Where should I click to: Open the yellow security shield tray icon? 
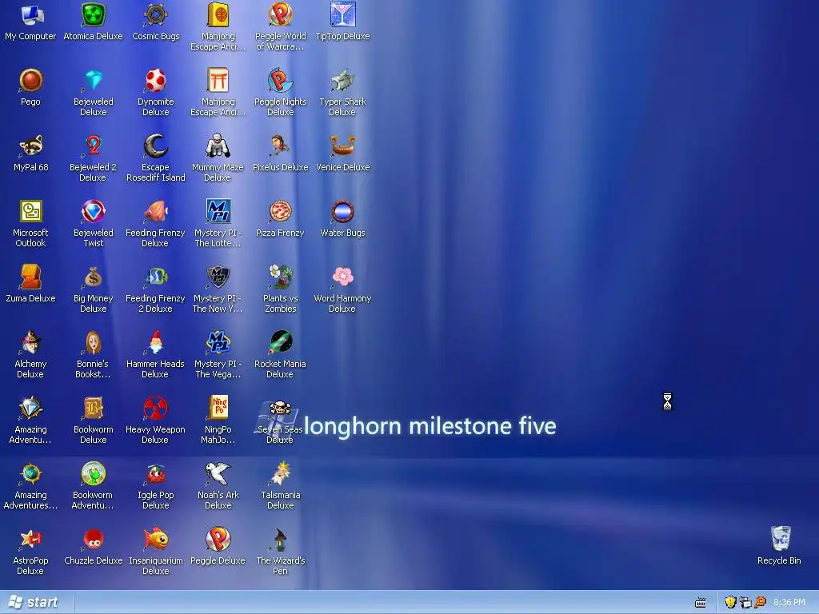(x=730, y=603)
